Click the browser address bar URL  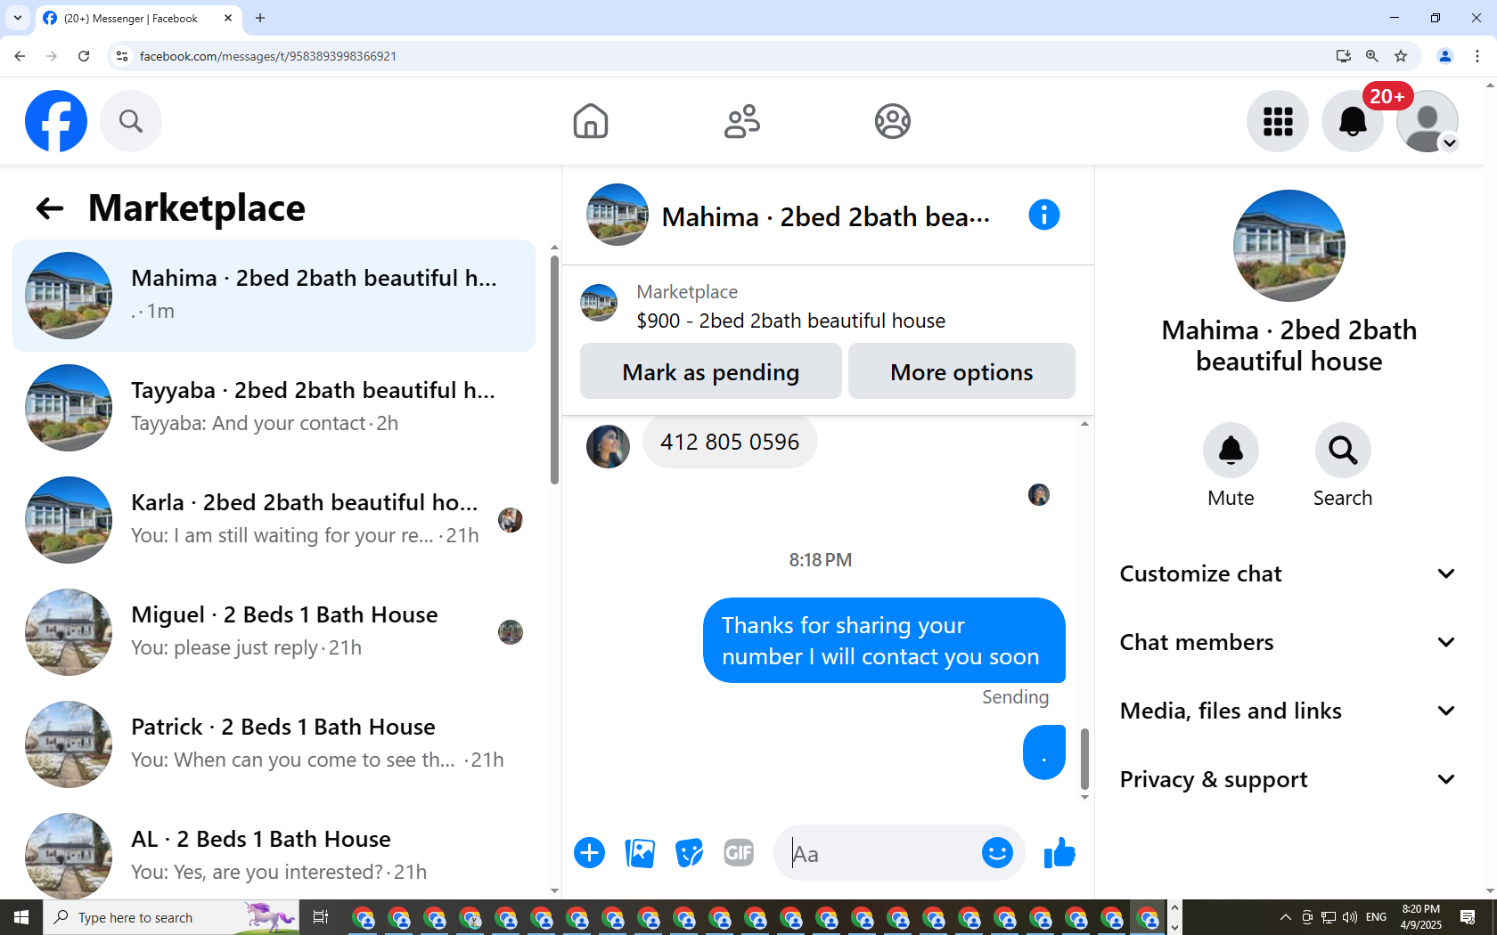268,56
